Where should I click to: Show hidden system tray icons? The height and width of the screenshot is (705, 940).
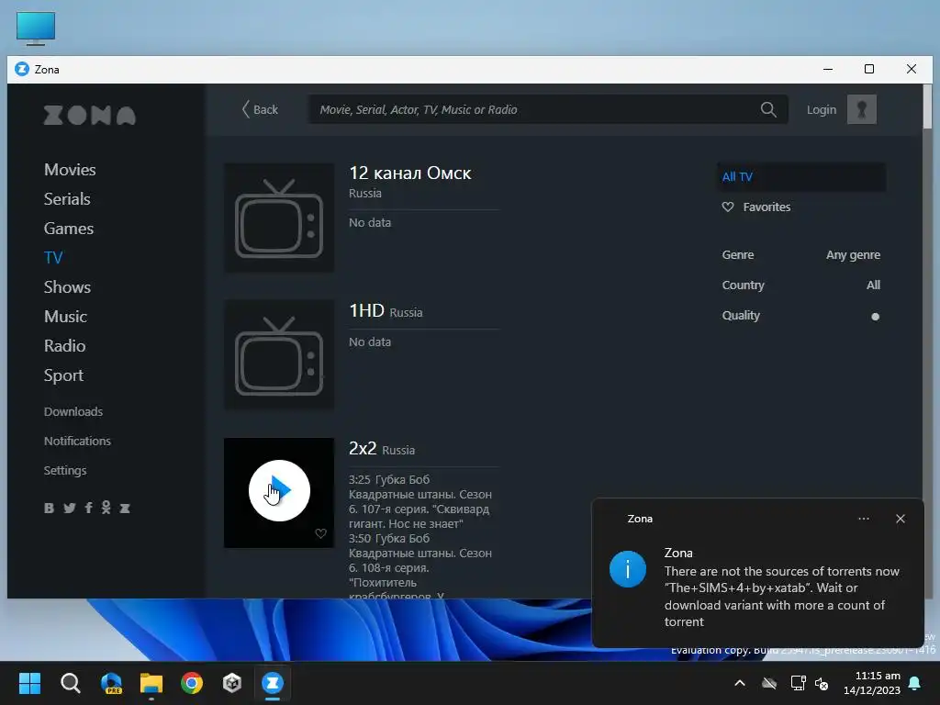(740, 683)
